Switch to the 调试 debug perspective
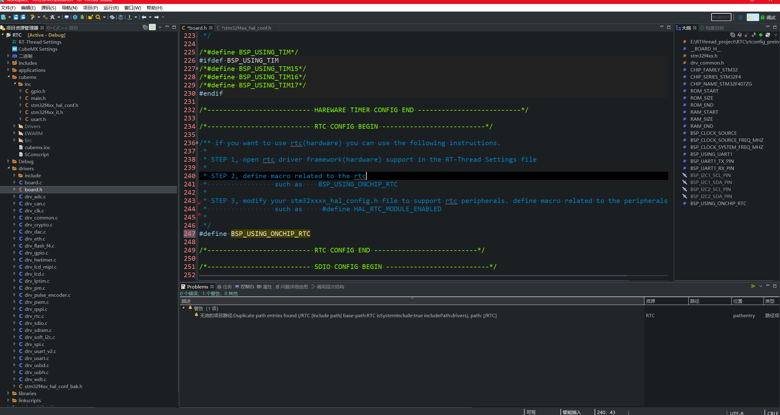The height and width of the screenshot is (415, 780). coord(768,17)
